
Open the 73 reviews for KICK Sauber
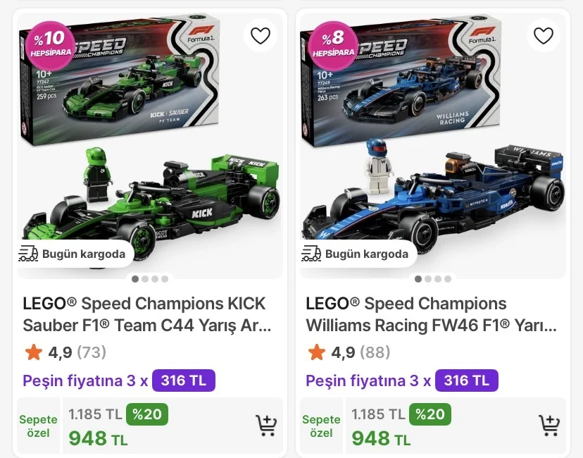pos(91,352)
